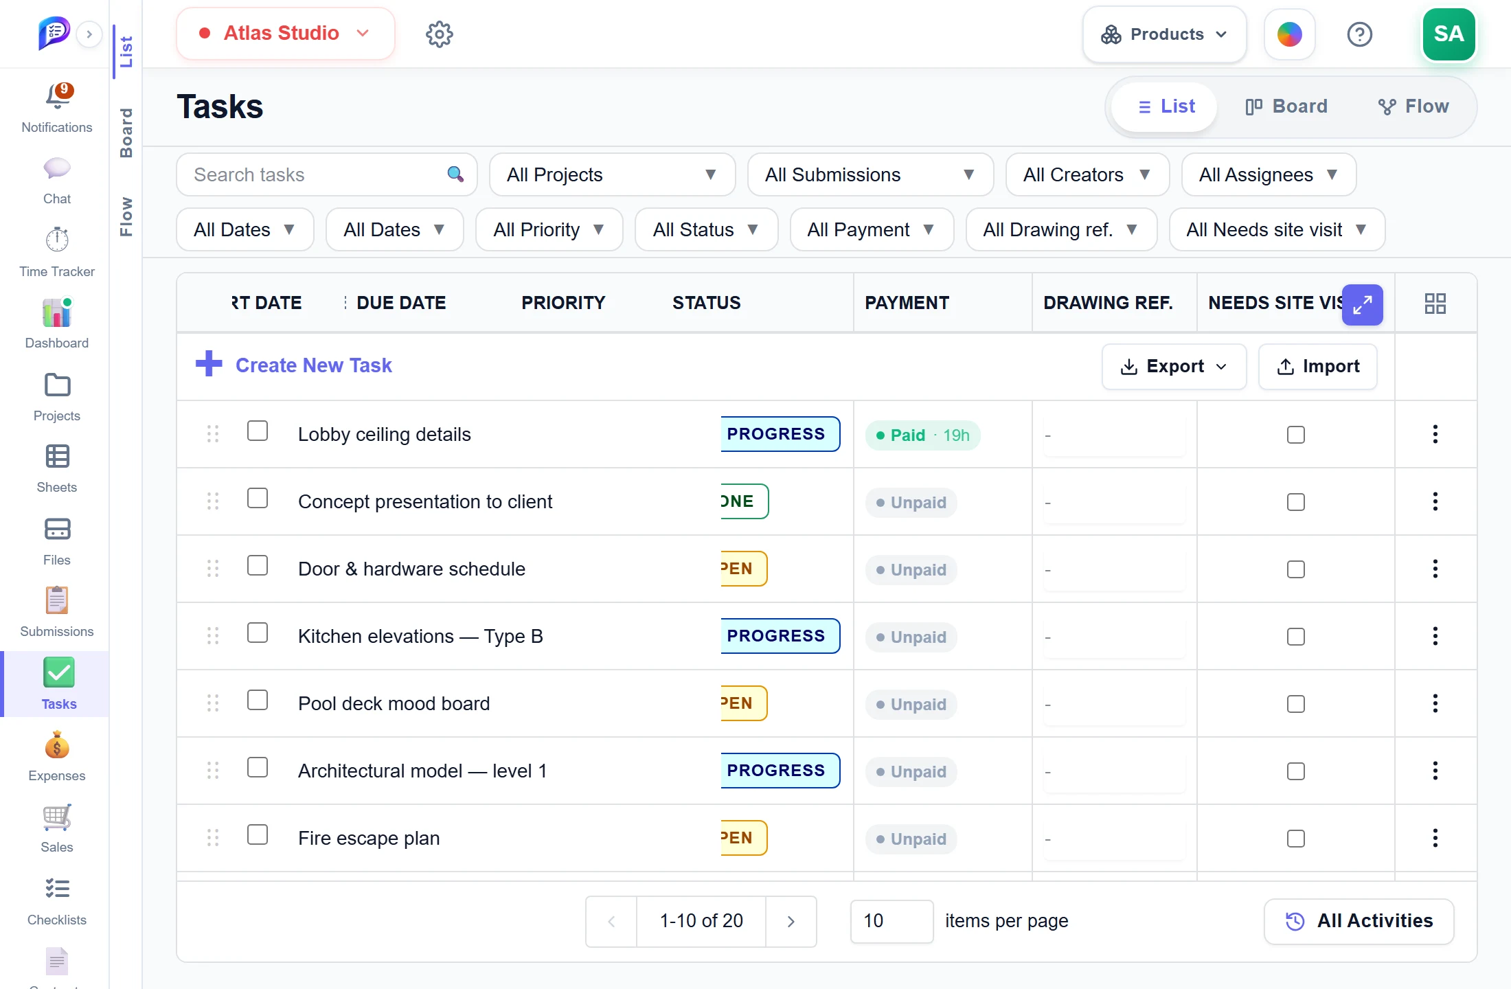
Task: Open the help question mark icon
Action: coord(1359,34)
